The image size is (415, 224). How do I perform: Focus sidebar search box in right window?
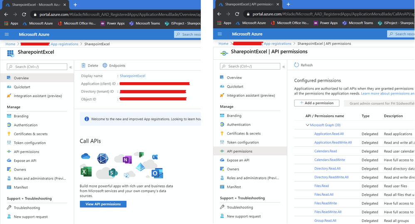tap(250, 66)
